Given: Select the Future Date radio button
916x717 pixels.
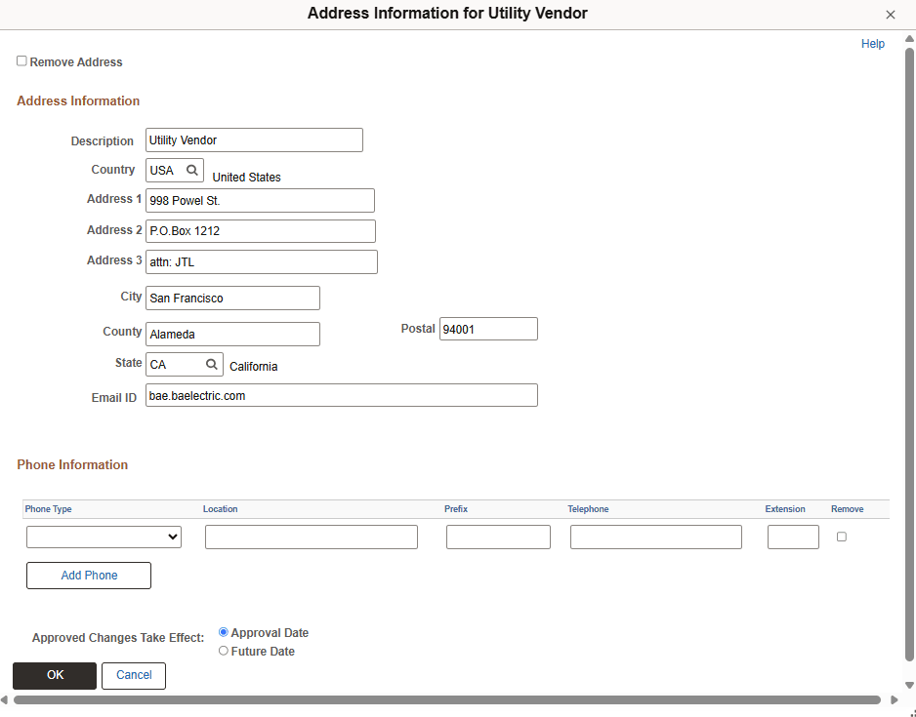Looking at the screenshot, I should (223, 651).
